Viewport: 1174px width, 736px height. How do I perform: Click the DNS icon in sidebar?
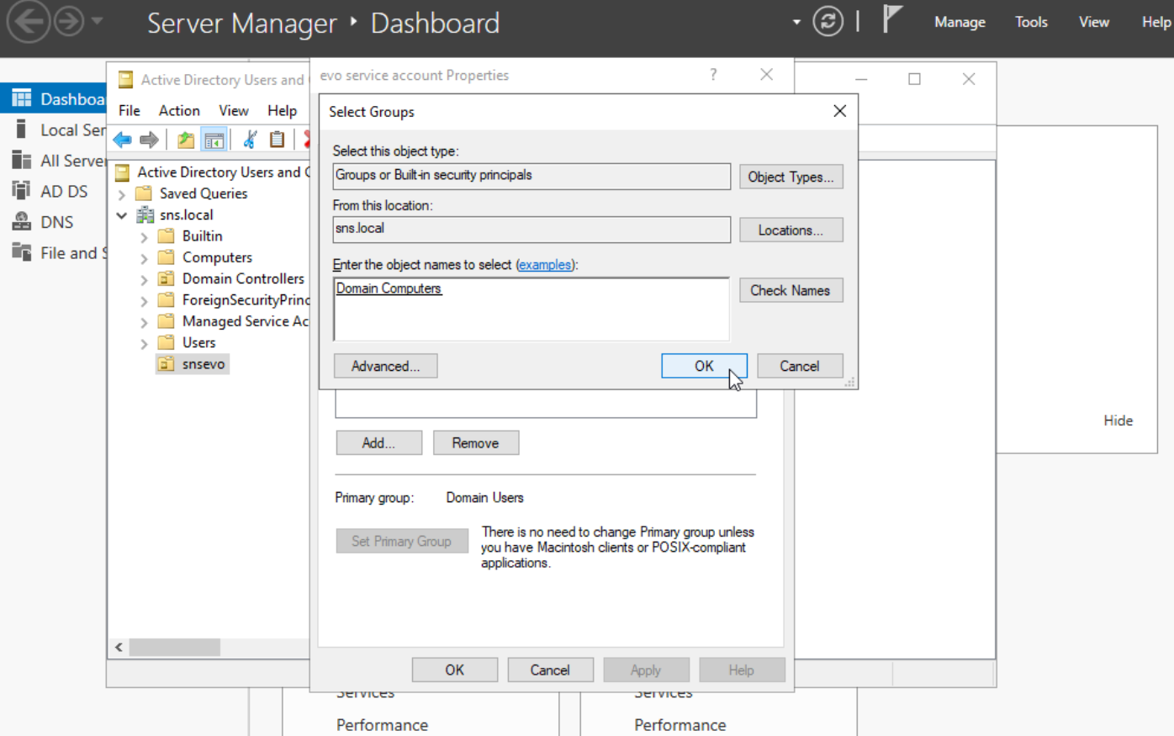(x=22, y=221)
